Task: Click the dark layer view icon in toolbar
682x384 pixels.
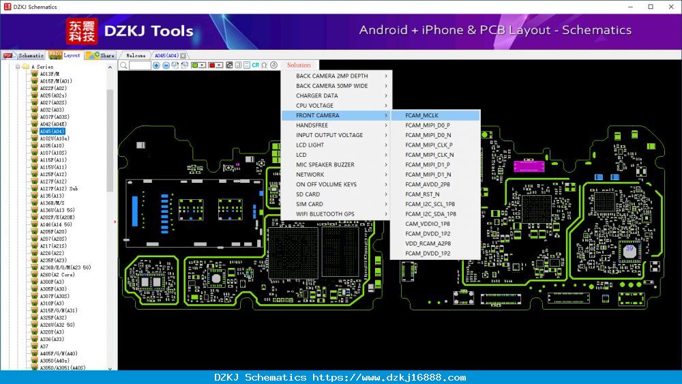Action: (x=229, y=65)
